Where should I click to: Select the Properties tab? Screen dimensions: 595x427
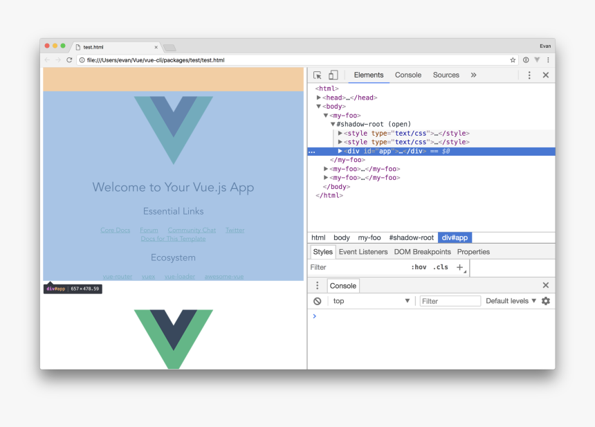click(473, 252)
